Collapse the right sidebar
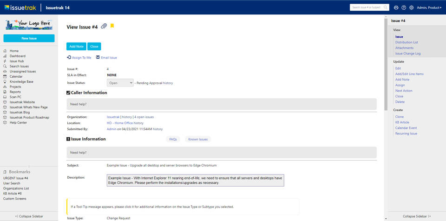 [416, 216]
